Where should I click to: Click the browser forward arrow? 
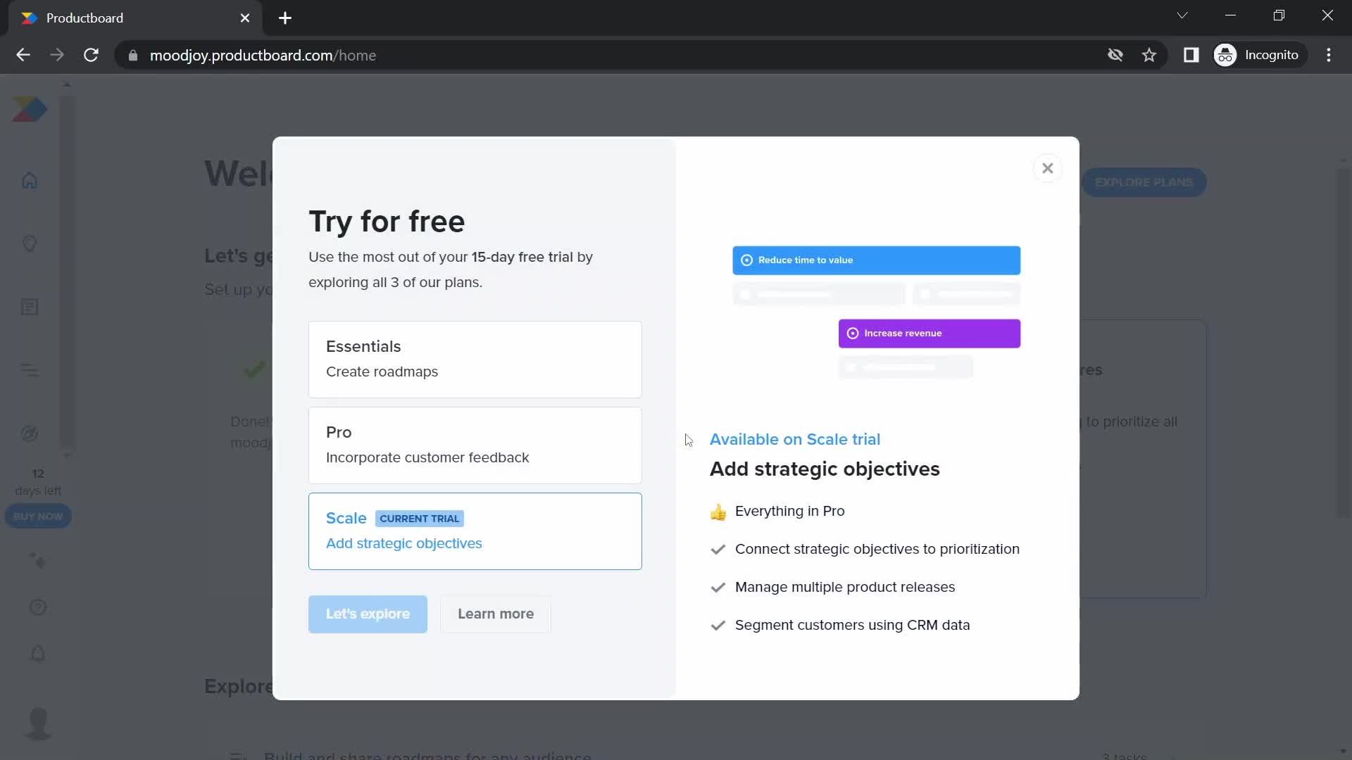pos(57,55)
